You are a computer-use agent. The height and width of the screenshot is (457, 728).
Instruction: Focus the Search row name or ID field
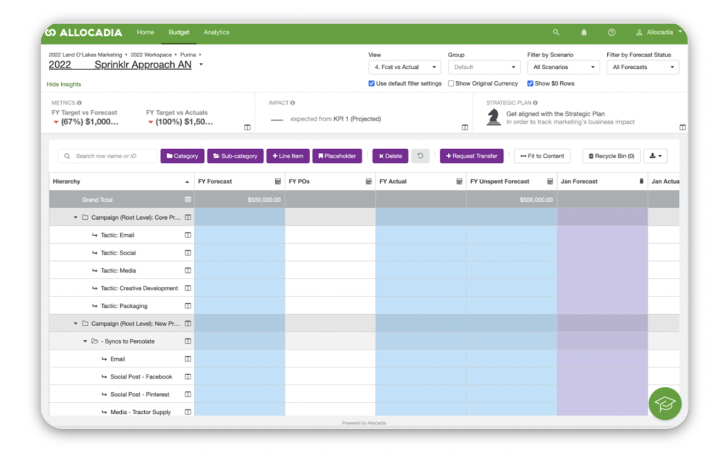pos(108,156)
